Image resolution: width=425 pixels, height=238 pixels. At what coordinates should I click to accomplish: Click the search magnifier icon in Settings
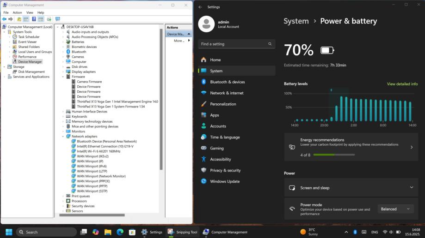tap(270, 44)
